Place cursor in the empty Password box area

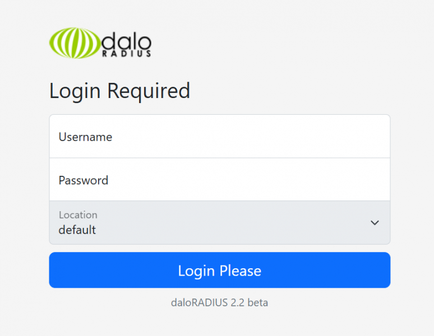point(249,179)
